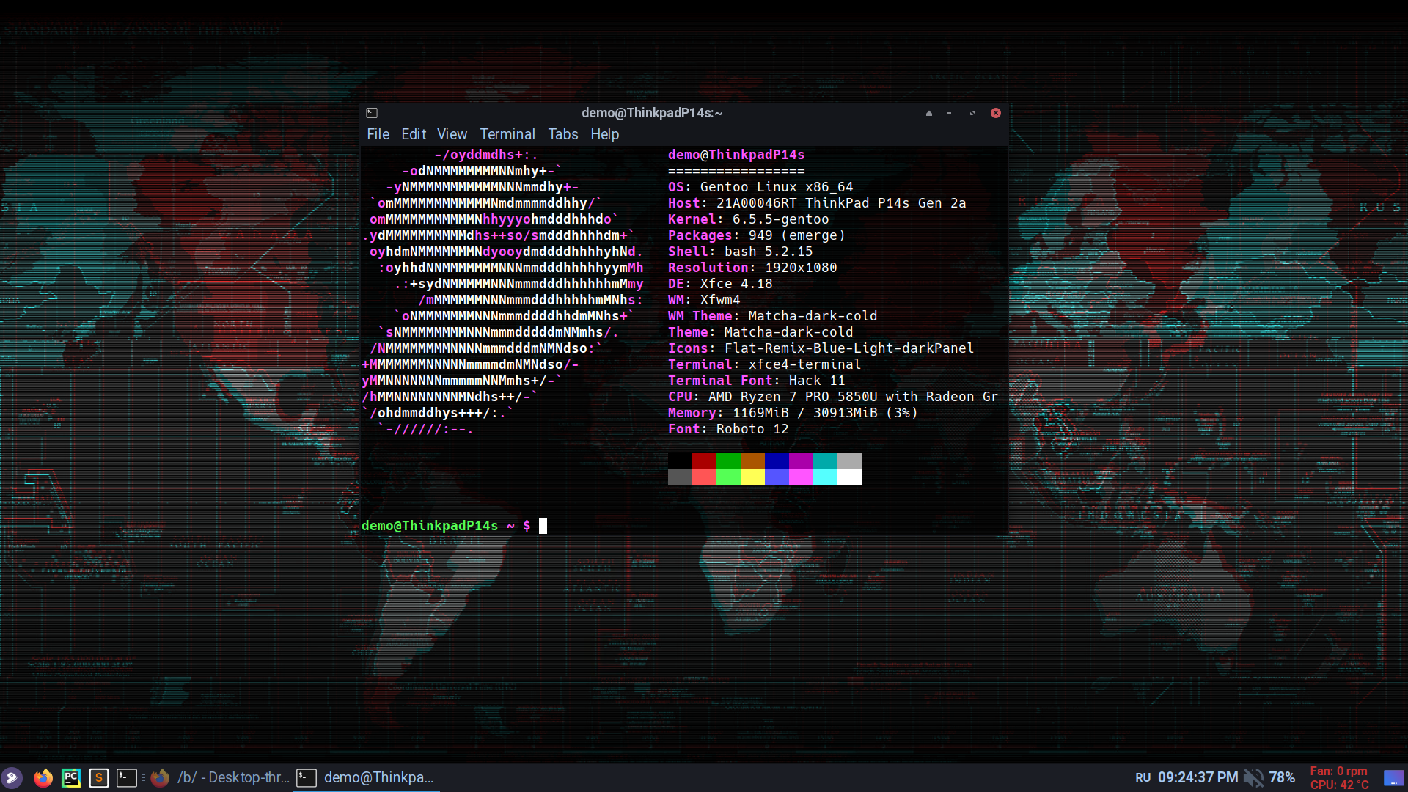This screenshot has height=792, width=1408.
Task: Click the dark blue swatch in the palette
Action: [777, 461]
